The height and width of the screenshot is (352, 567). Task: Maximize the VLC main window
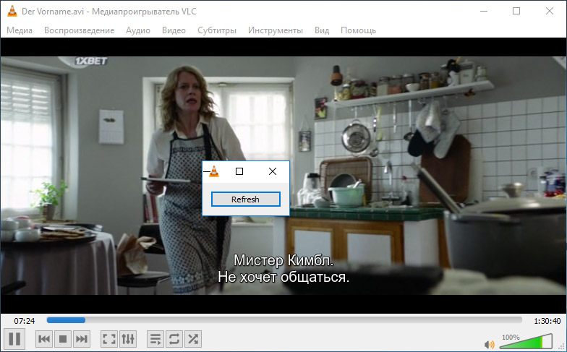[x=516, y=12]
